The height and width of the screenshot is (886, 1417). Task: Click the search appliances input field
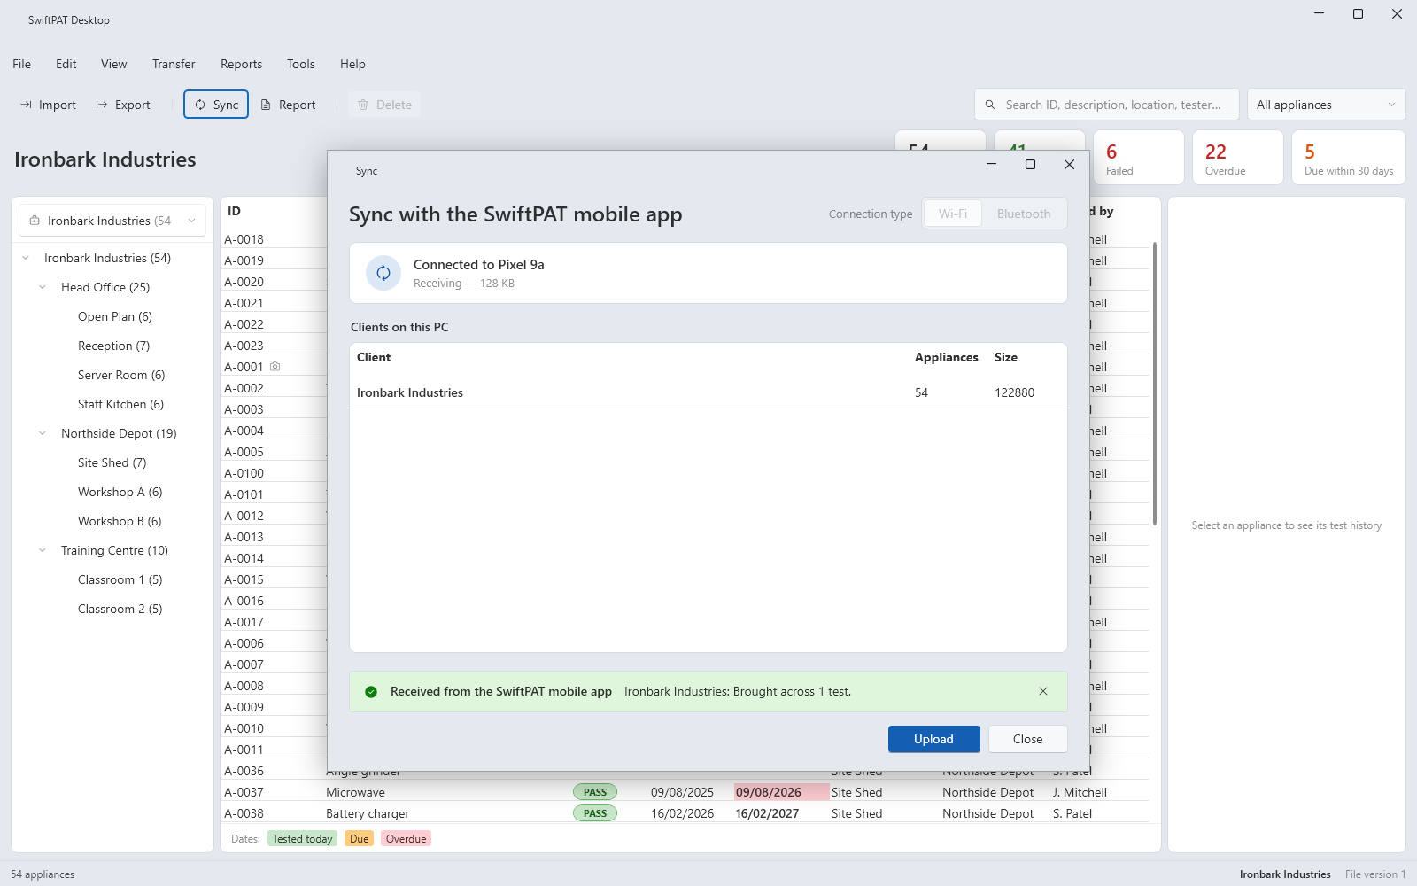point(1107,105)
